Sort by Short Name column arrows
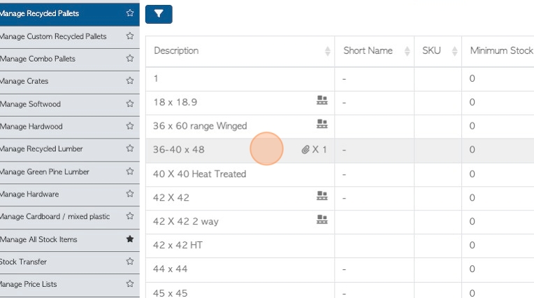 [x=407, y=51]
